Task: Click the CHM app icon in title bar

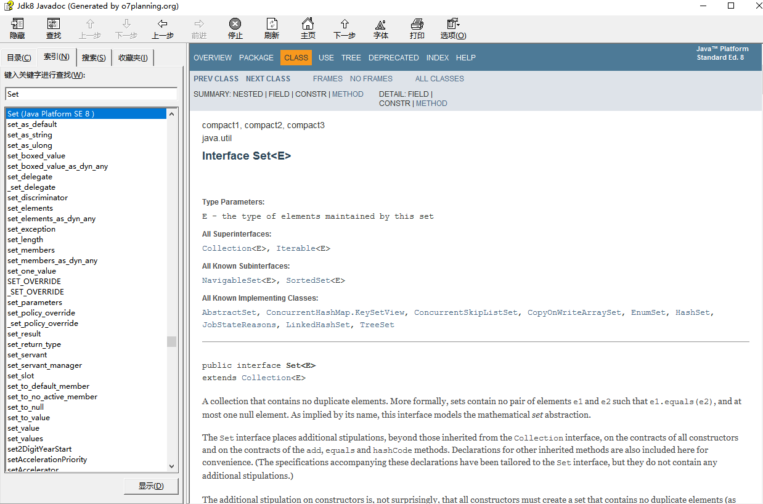Action: point(7,6)
